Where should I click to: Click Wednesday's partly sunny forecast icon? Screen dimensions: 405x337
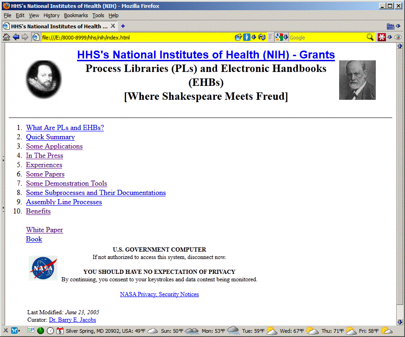click(312, 331)
